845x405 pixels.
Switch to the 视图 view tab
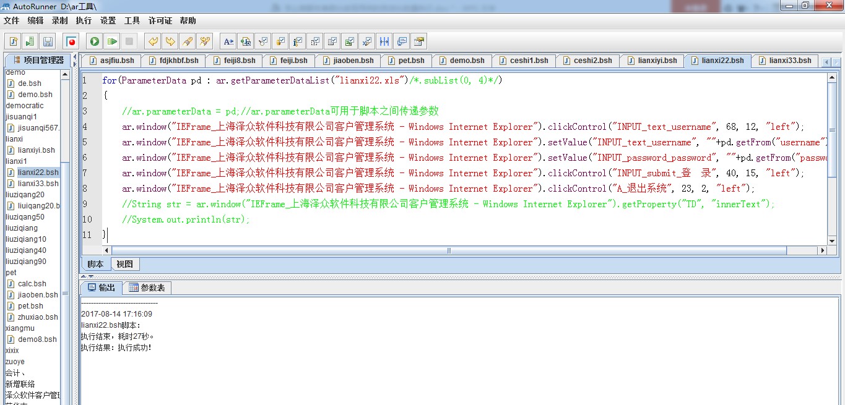(x=124, y=264)
